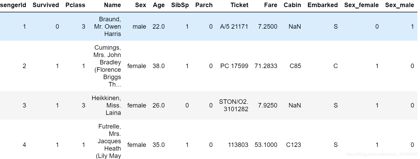Select the Fare column header
The height and width of the screenshot is (159, 420).
[x=270, y=5]
